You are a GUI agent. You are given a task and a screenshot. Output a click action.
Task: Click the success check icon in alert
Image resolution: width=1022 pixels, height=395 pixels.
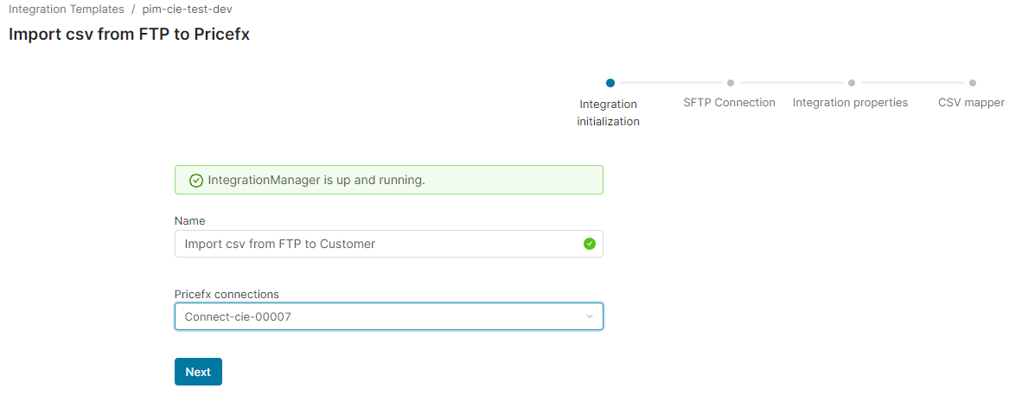coord(196,181)
